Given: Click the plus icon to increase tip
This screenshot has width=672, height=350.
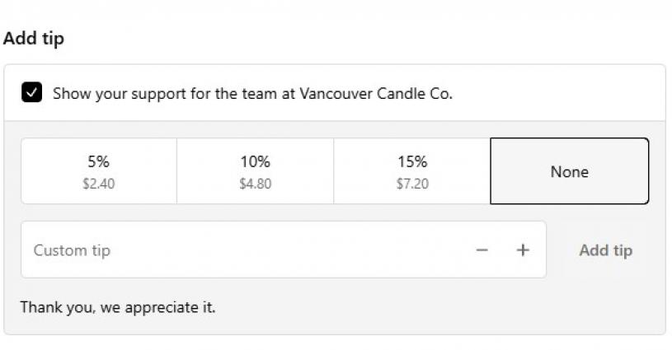Looking at the screenshot, I should (x=523, y=250).
